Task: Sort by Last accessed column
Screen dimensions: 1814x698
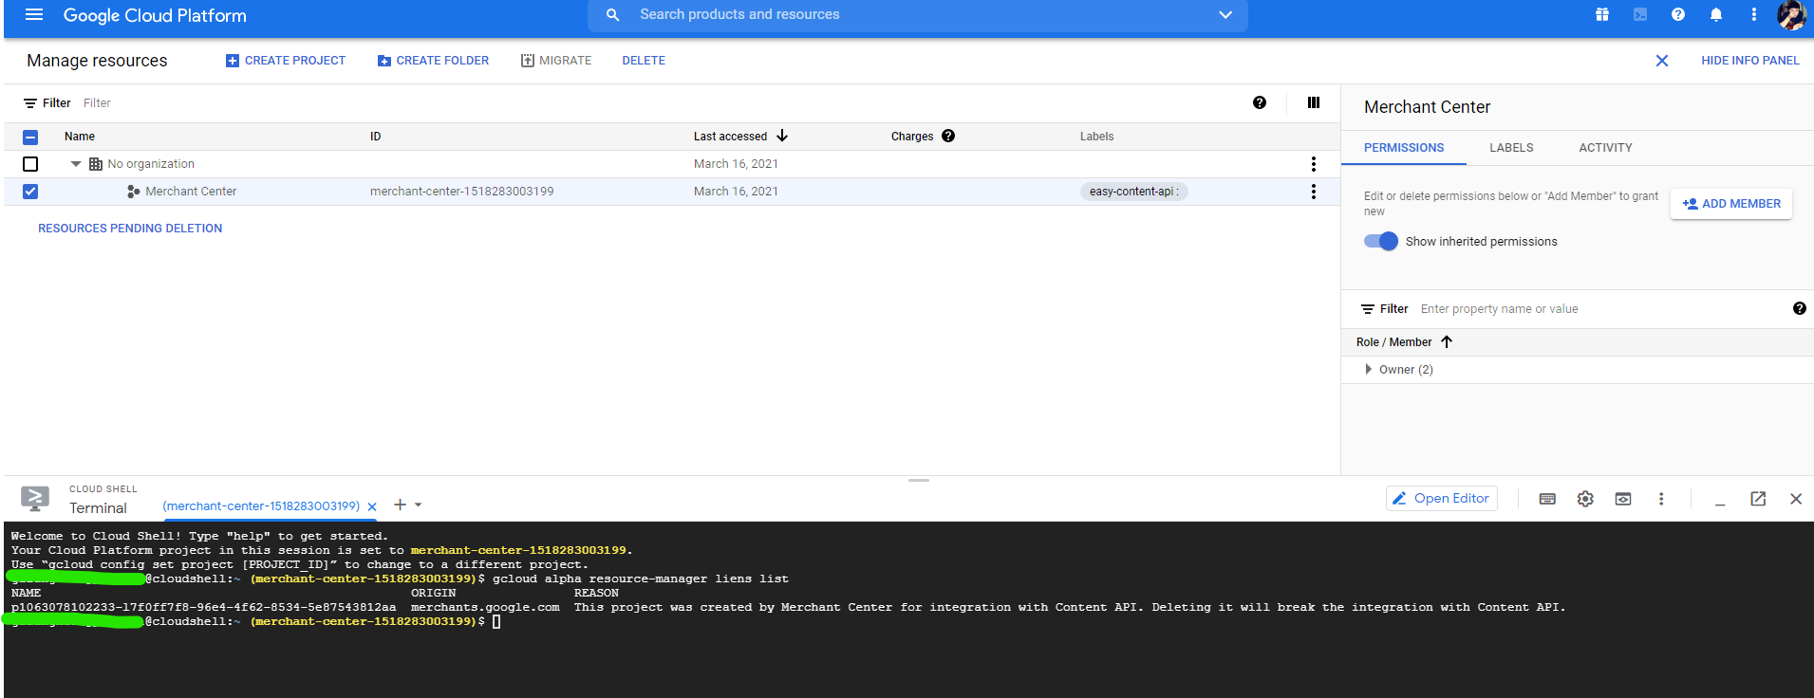Action: [x=740, y=137]
